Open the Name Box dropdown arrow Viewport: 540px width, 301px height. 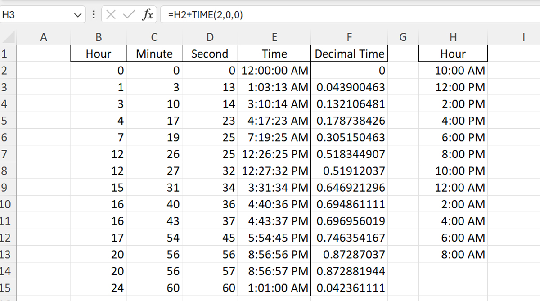[x=79, y=14]
